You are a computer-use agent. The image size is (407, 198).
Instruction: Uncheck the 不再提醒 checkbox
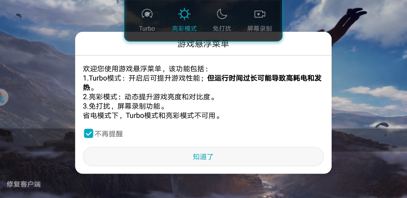[x=88, y=133]
